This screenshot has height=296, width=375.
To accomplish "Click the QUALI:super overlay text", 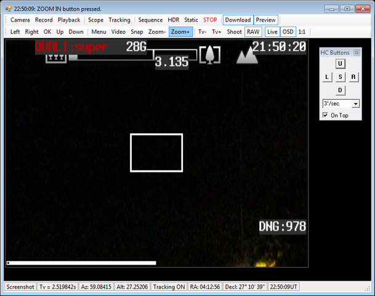I will (x=71, y=47).
